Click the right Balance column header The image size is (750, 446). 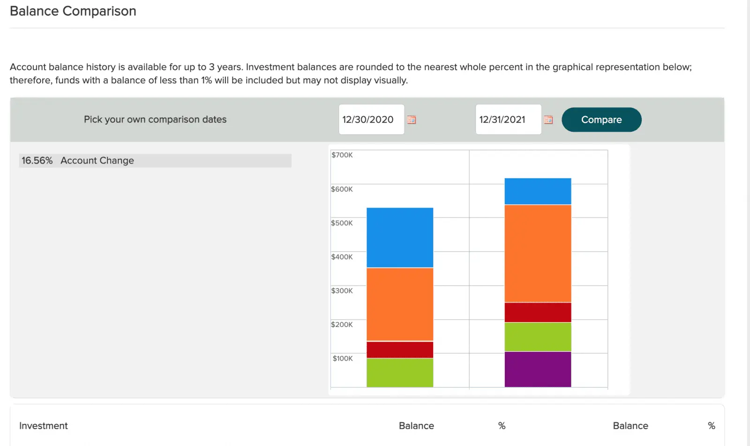[x=630, y=426]
